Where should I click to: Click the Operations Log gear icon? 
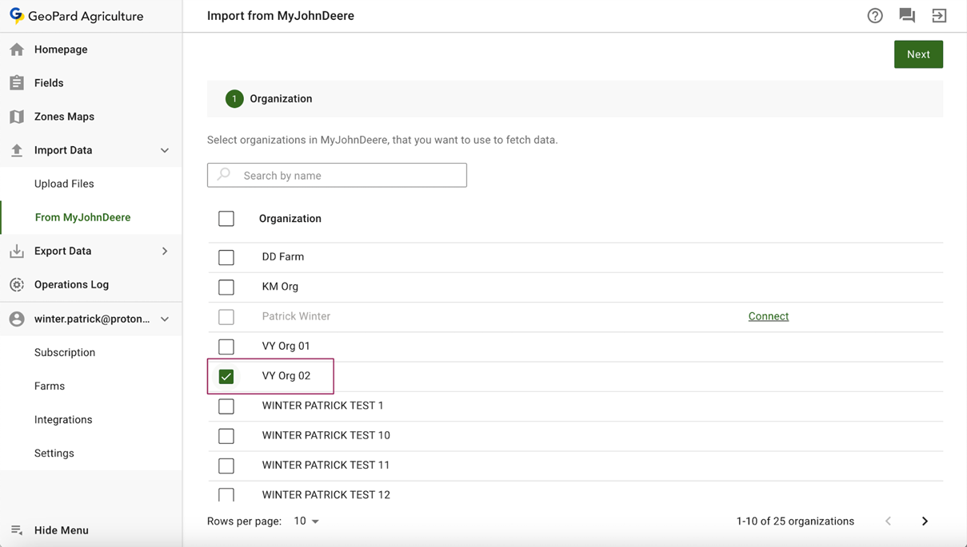coord(17,284)
